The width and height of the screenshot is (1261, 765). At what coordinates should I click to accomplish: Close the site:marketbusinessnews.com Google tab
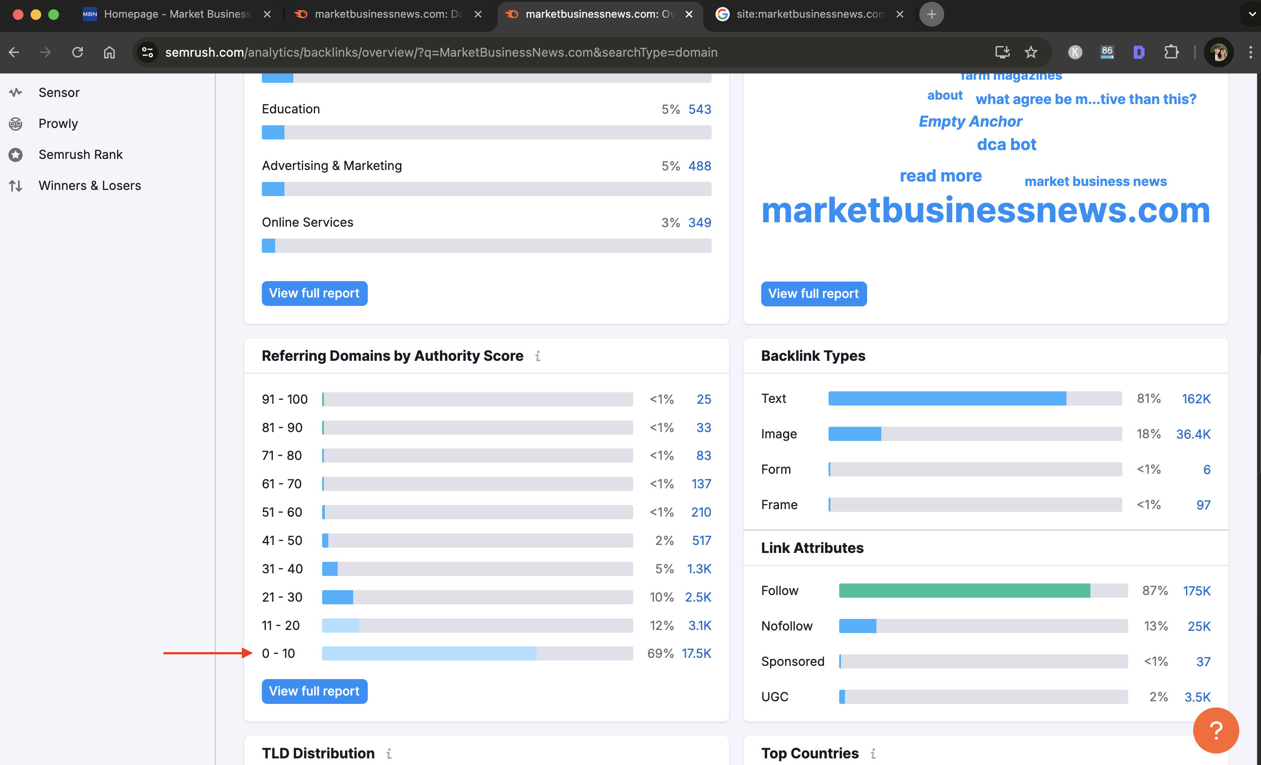(900, 14)
